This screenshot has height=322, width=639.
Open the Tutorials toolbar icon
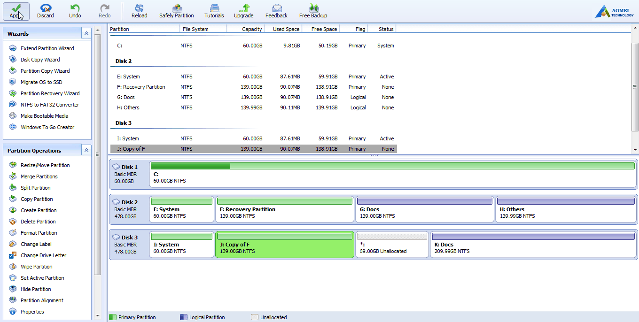click(x=214, y=10)
